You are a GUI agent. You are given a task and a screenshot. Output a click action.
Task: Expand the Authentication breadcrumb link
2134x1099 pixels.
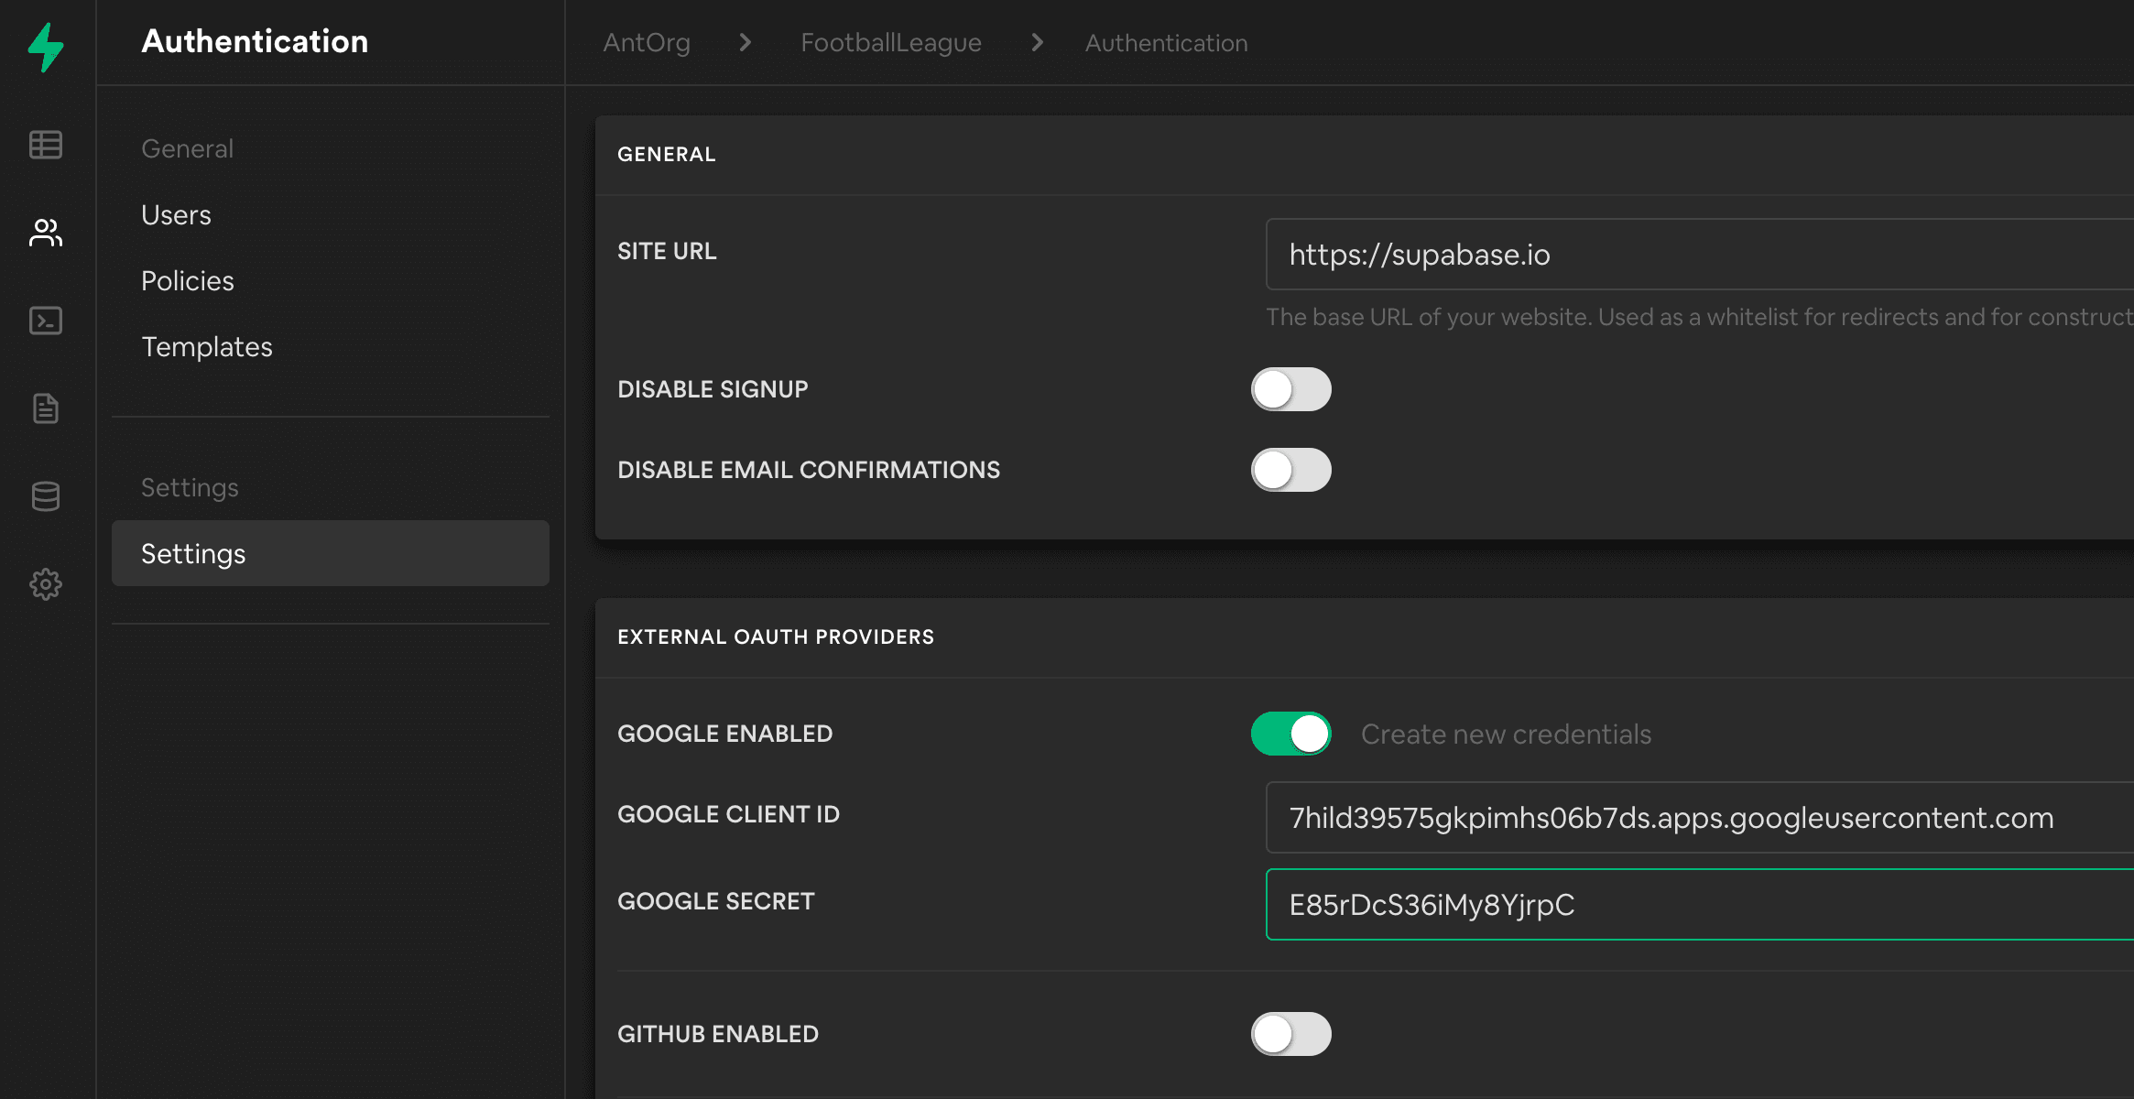pos(1167,42)
